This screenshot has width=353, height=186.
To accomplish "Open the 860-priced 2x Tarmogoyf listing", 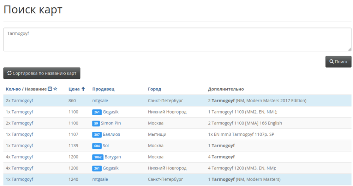I will click(x=22, y=101).
